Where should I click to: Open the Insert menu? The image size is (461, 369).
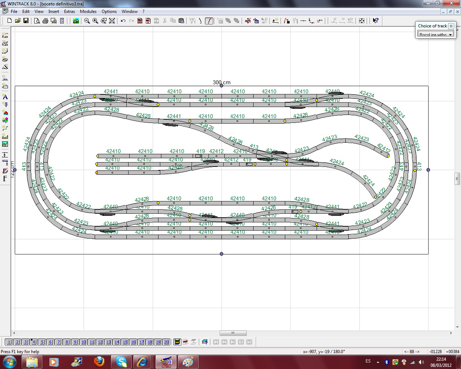[x=54, y=12]
